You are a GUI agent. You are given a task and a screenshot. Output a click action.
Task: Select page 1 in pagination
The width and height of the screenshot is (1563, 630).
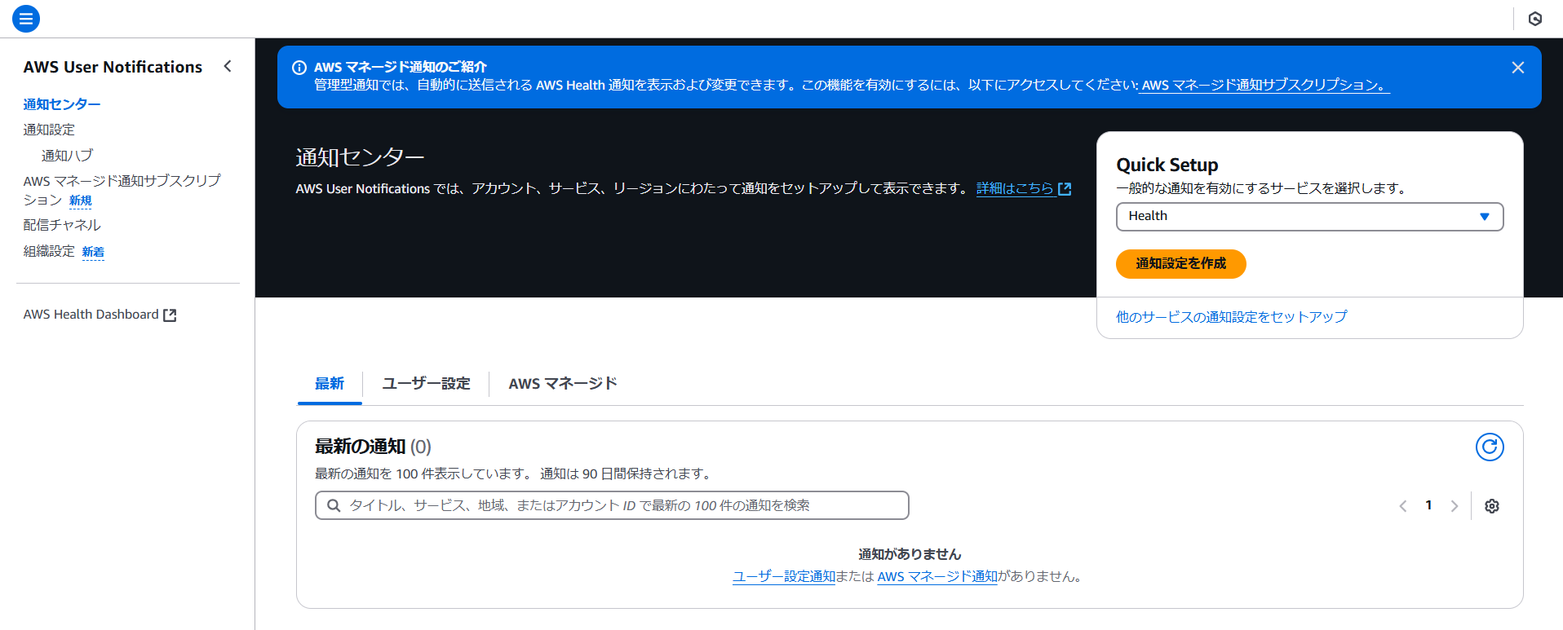pyautogui.click(x=1428, y=505)
